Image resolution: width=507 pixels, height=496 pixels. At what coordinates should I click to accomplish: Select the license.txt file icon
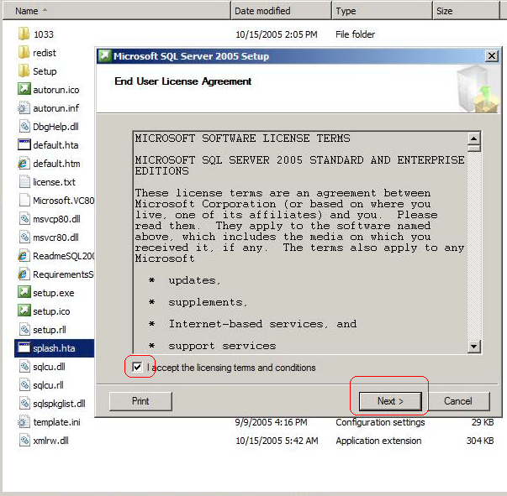[x=24, y=182]
